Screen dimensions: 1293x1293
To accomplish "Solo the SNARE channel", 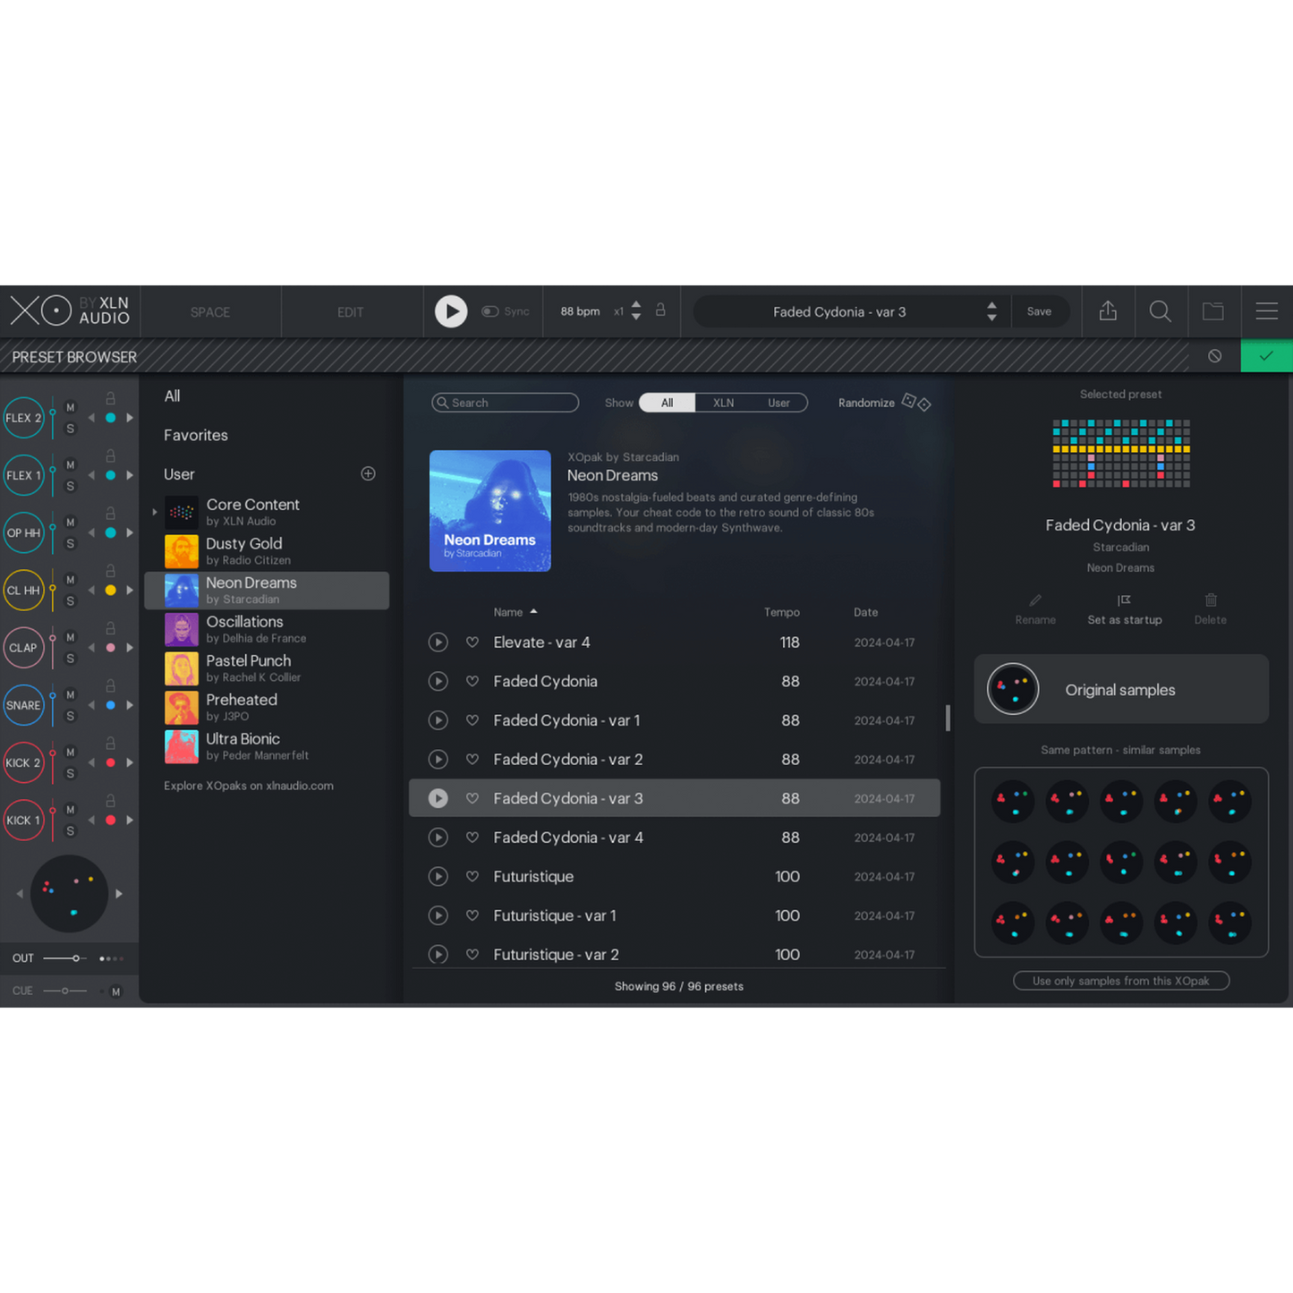I will tap(71, 716).
